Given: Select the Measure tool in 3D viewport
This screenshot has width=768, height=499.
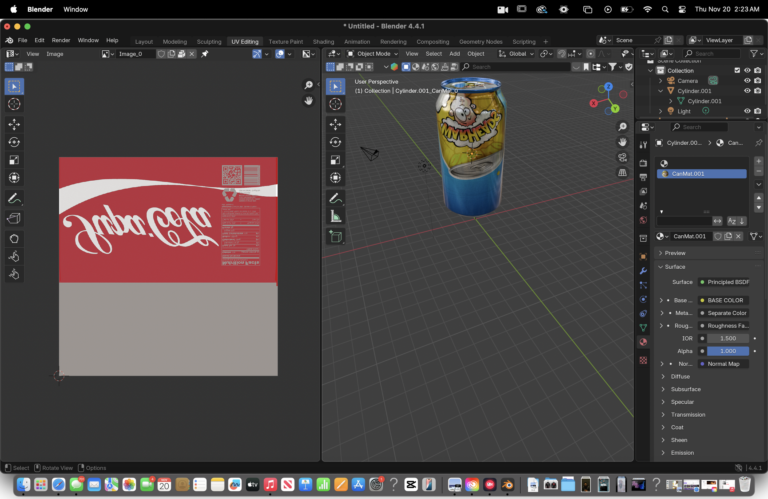Looking at the screenshot, I should (x=335, y=216).
